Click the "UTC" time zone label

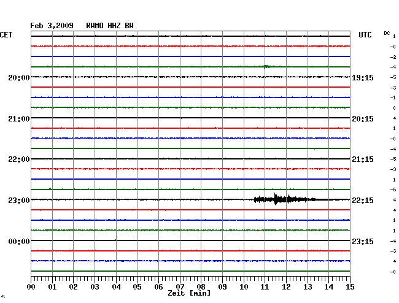[365, 35]
